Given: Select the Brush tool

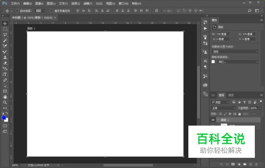Looking at the screenshot, I should [5, 51].
